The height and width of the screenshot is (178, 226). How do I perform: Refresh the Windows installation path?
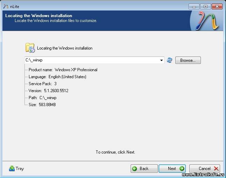point(169,60)
